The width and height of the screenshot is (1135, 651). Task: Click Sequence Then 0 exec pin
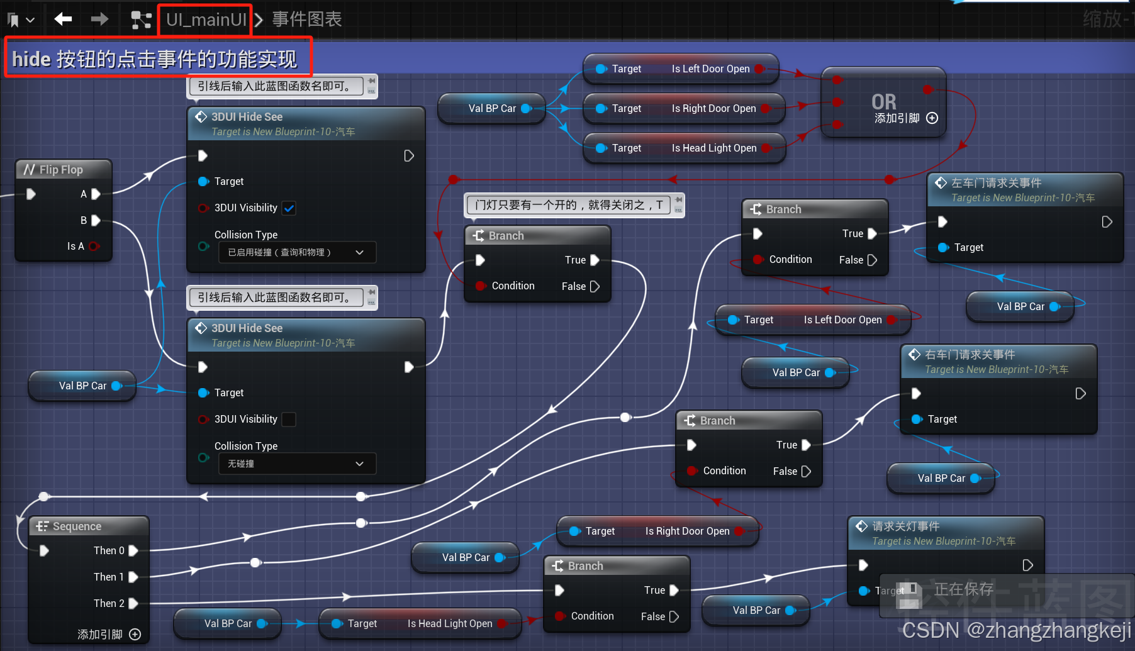tap(133, 551)
